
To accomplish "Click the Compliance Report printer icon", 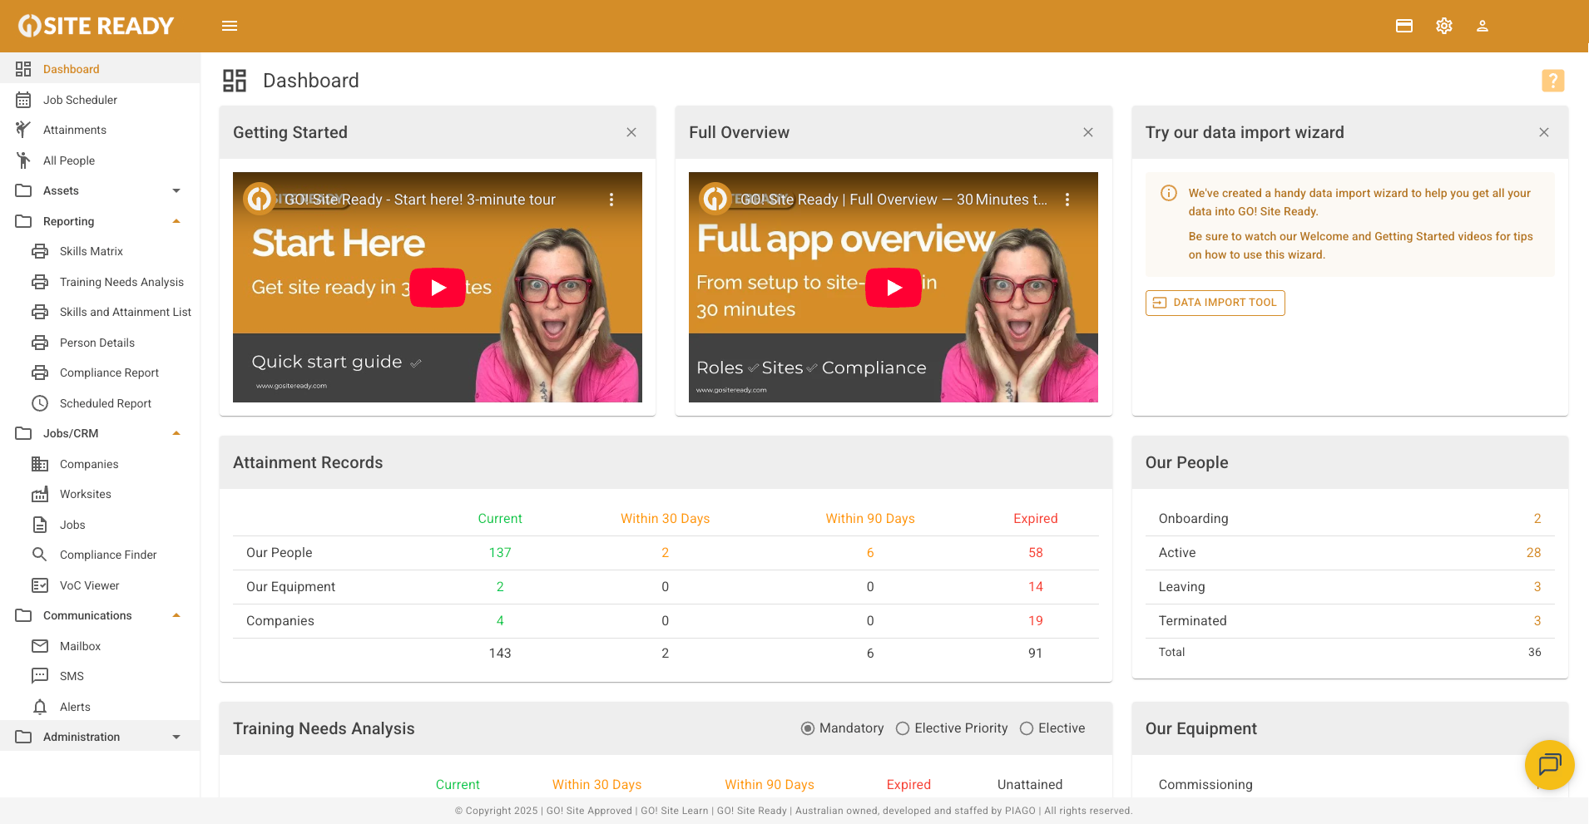I will pyautogui.click(x=40, y=373).
